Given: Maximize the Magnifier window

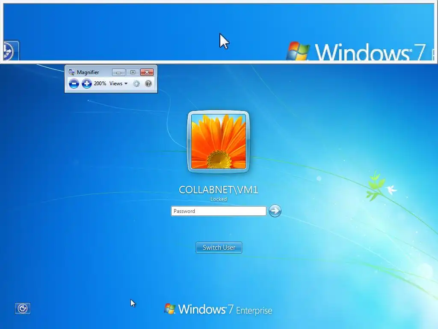Looking at the screenshot, I should click(x=133, y=72).
